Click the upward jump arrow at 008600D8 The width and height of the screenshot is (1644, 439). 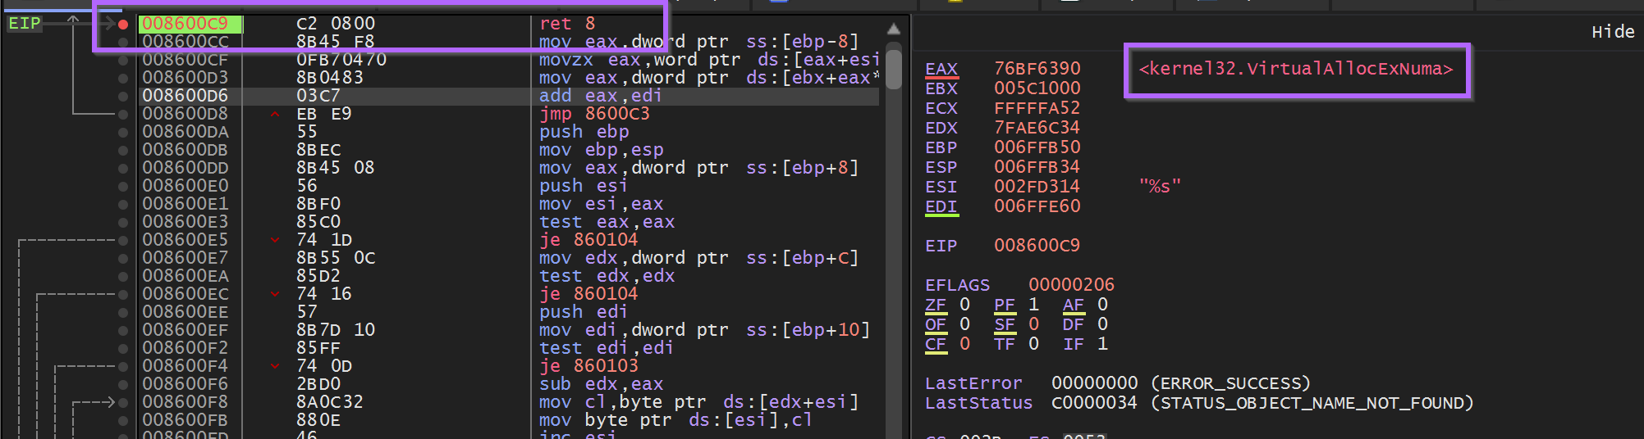[x=275, y=114]
